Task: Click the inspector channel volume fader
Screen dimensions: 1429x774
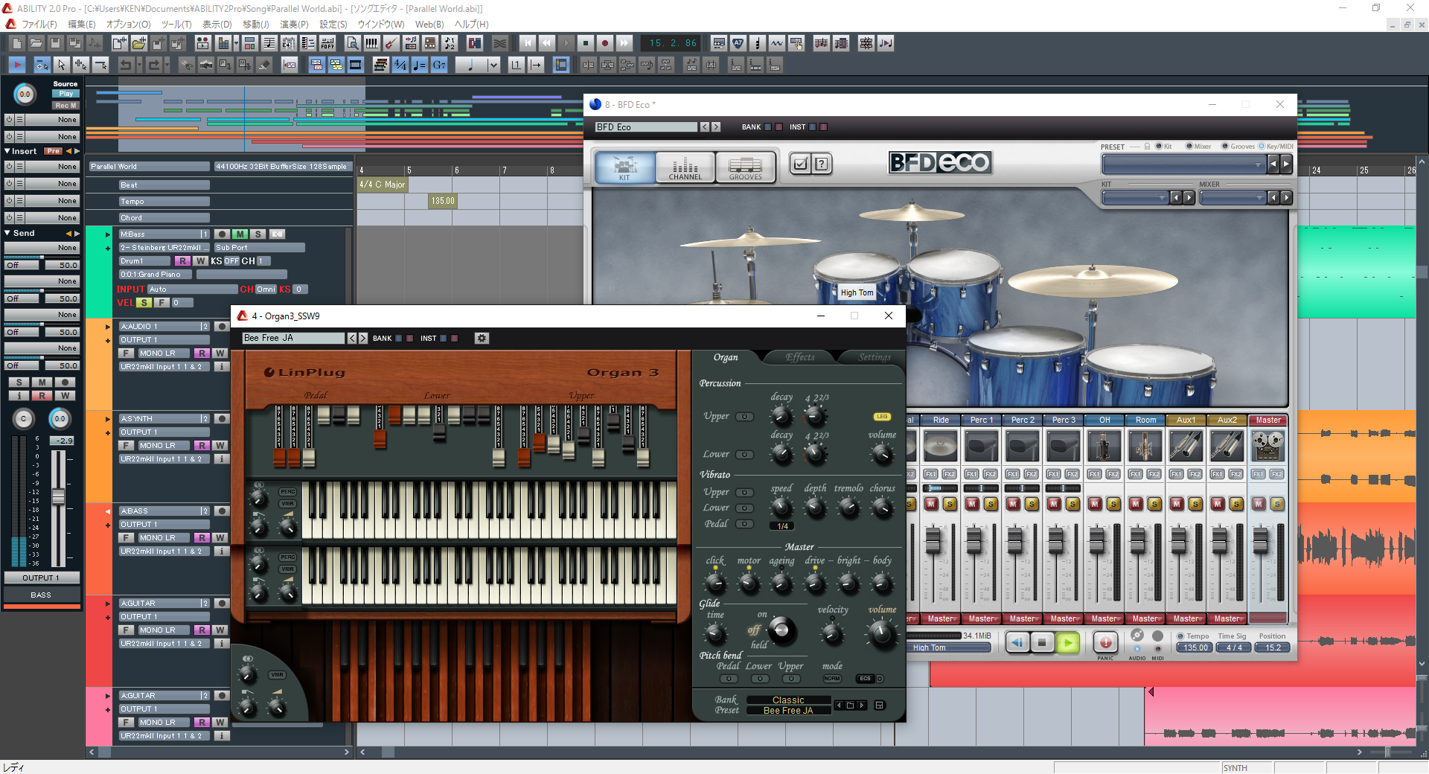Action: point(58,496)
